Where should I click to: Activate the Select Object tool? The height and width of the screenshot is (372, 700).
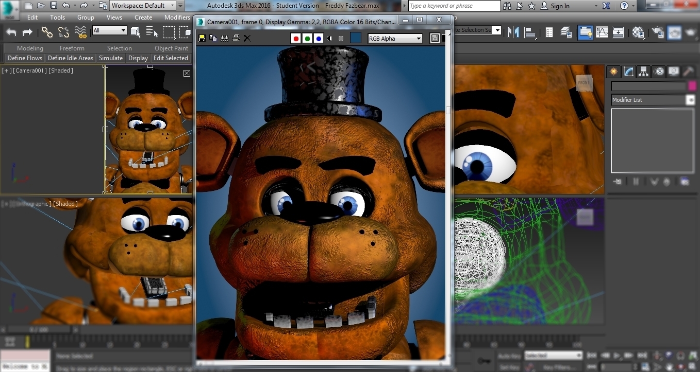pos(136,32)
